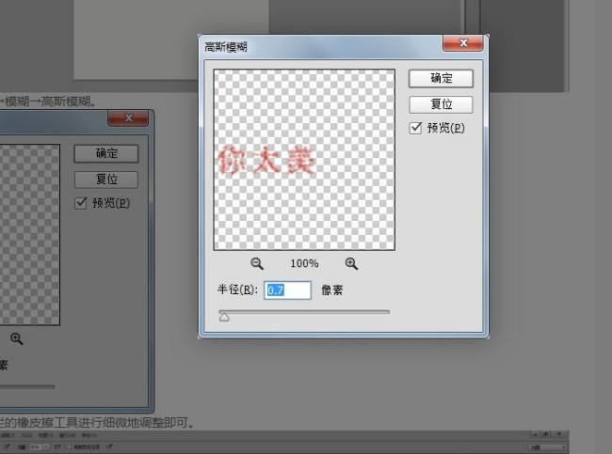Click 复位 in the dimmed background dialog
This screenshot has width=612, height=454.
pos(105,179)
